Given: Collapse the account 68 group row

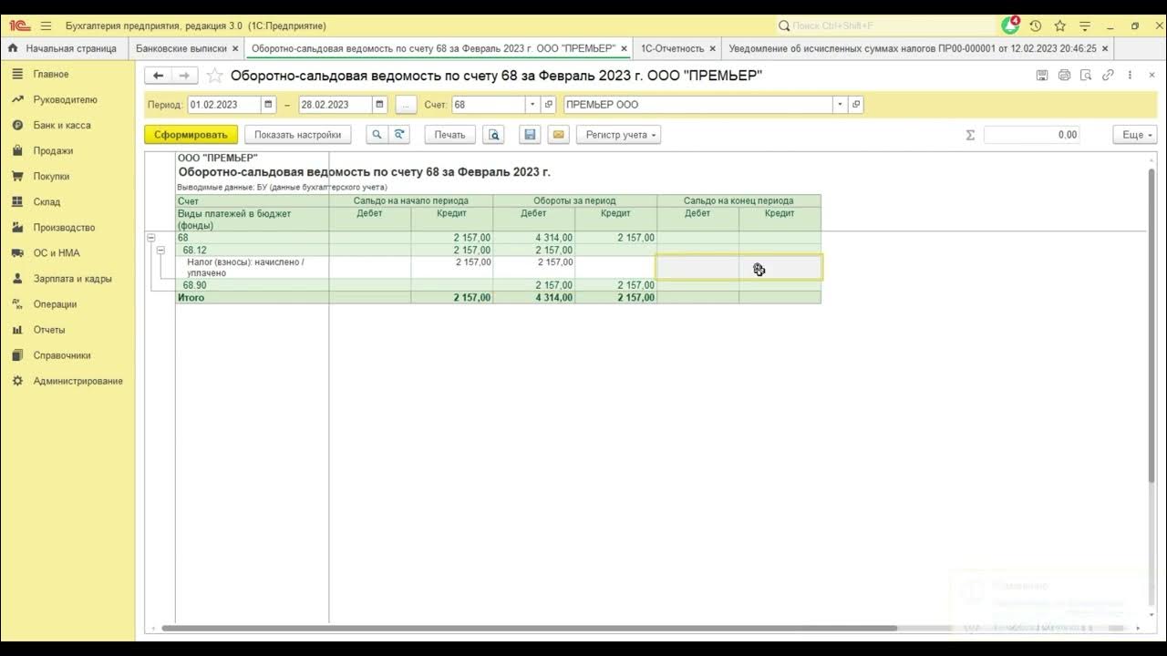Looking at the screenshot, I should point(150,238).
